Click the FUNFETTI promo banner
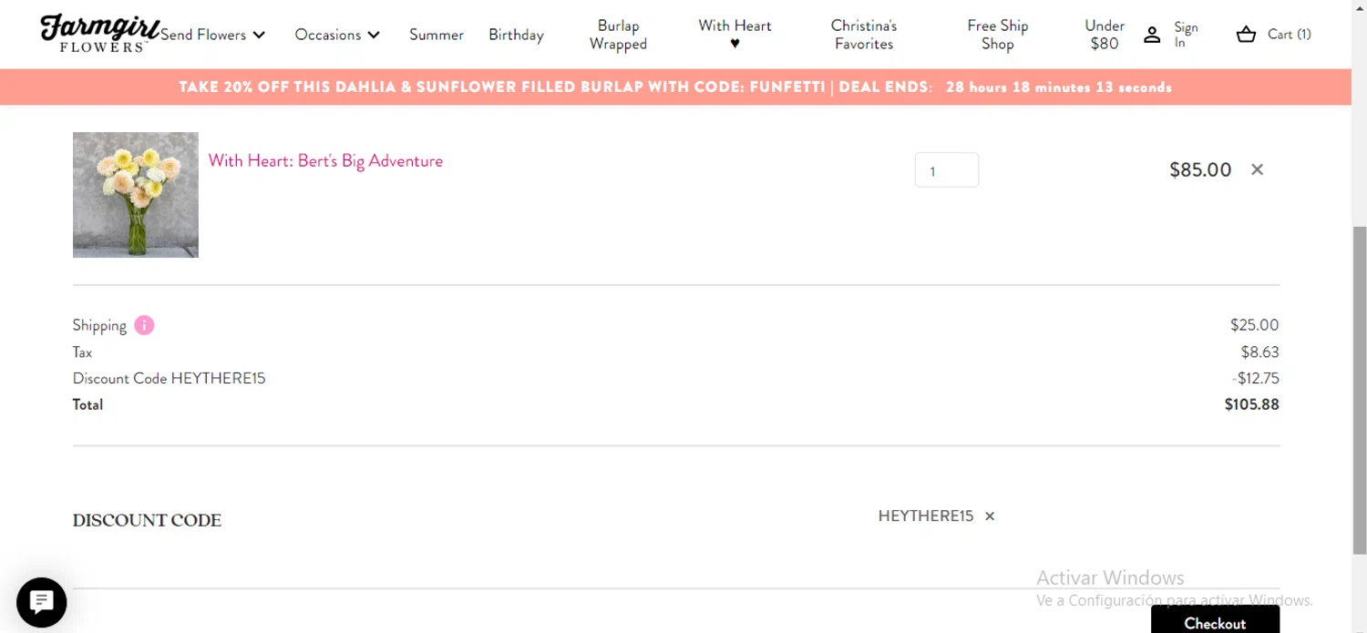This screenshot has width=1367, height=633. click(x=675, y=87)
